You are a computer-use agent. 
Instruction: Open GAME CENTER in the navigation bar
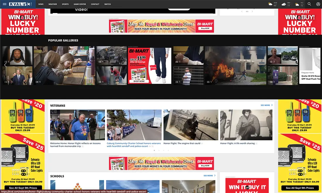80,4
